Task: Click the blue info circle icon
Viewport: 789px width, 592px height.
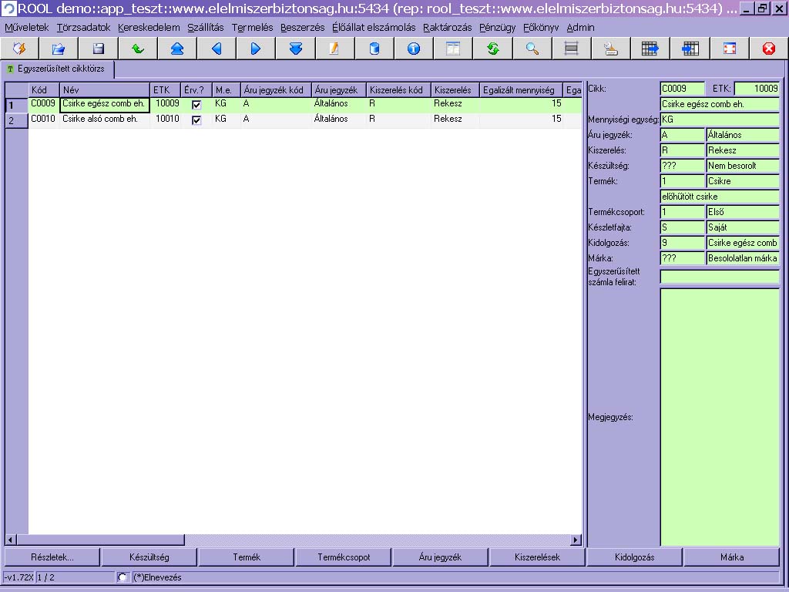Action: (x=414, y=49)
